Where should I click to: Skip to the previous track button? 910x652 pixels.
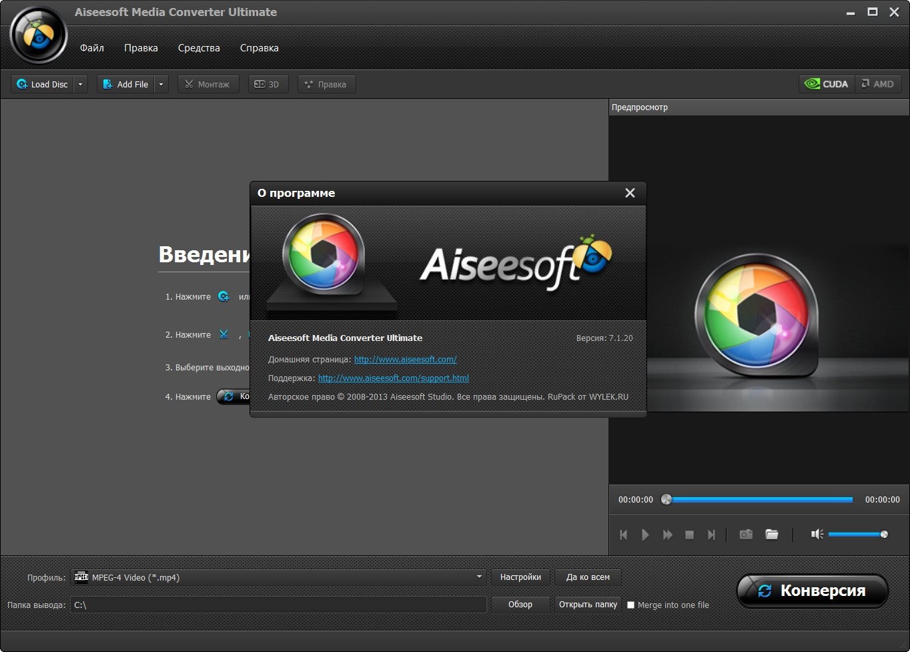(624, 535)
